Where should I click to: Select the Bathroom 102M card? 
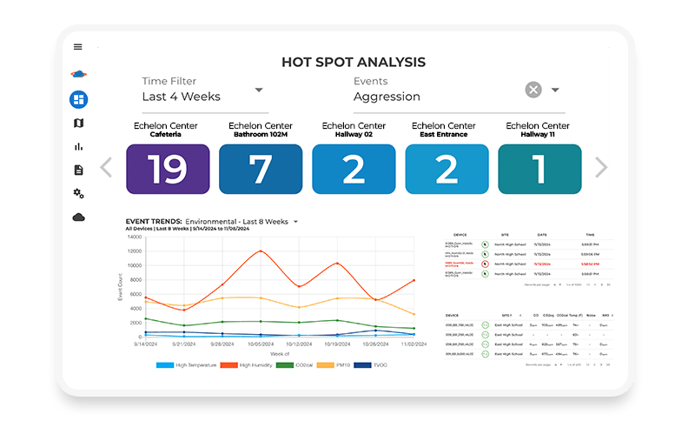point(261,169)
